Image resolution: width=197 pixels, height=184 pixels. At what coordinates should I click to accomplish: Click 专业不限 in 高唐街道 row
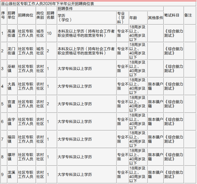pyautogui.click(x=123, y=33)
